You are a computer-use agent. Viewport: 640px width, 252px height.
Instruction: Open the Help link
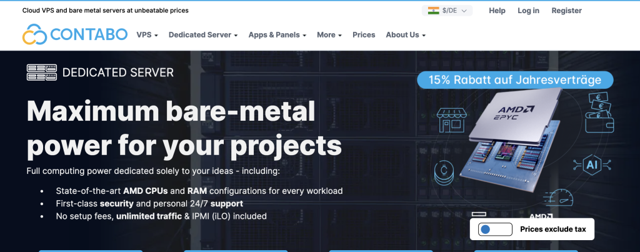coord(497,11)
